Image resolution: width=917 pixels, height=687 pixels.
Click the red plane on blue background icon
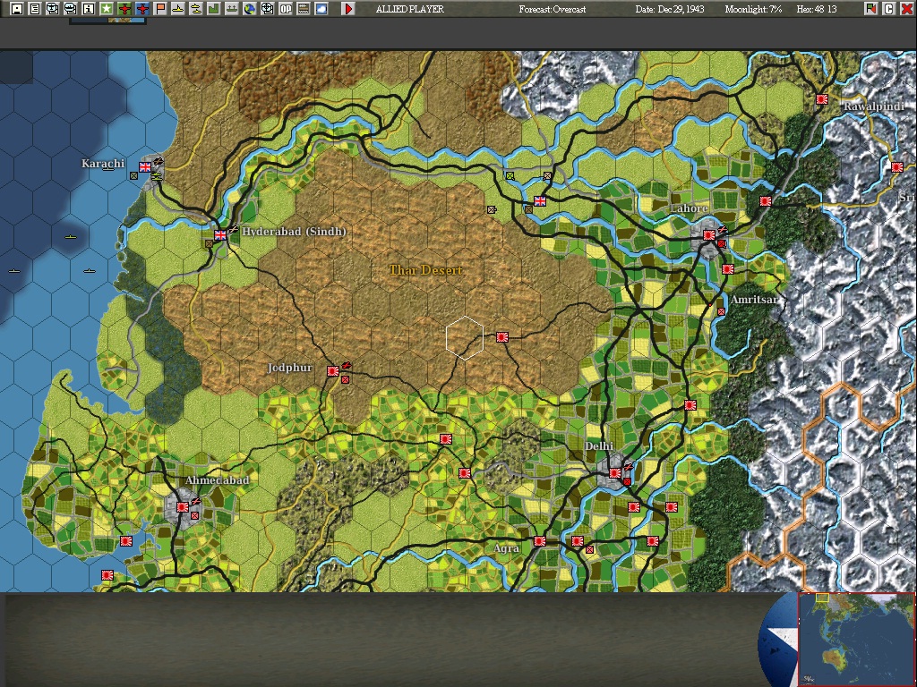(142, 9)
